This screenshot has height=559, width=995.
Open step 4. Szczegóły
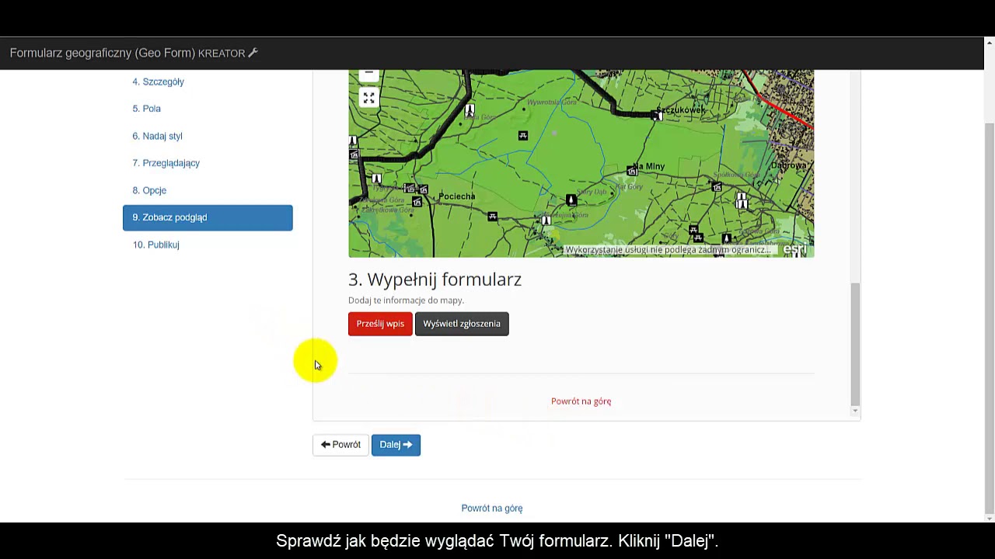(x=158, y=82)
